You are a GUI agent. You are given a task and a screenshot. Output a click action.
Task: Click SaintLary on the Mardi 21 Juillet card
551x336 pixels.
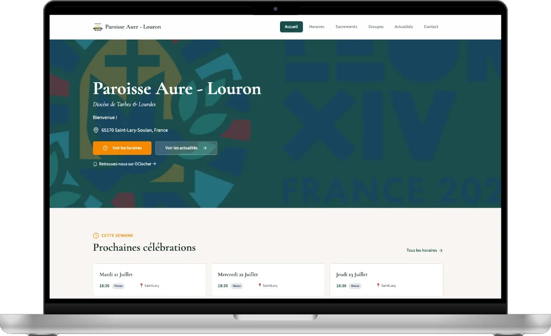click(152, 286)
